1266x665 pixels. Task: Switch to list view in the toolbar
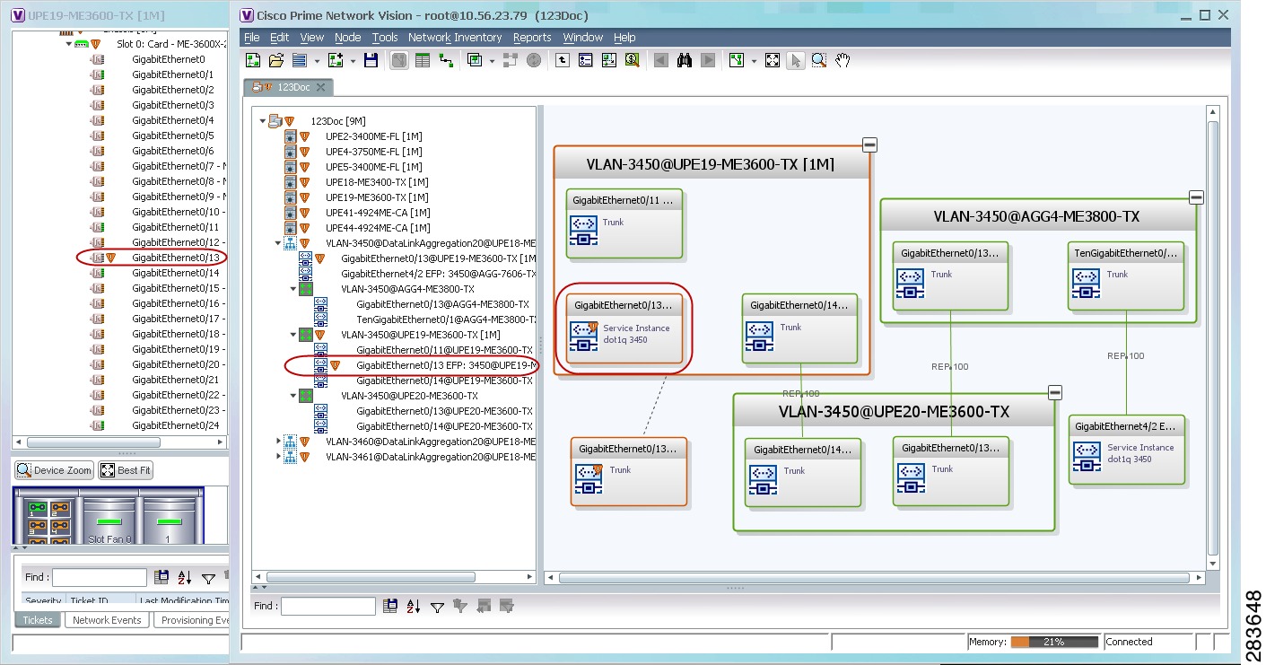point(423,60)
